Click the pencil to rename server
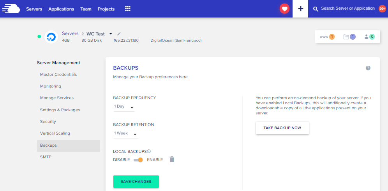Viewport: 388px width, 191px height. [119, 33]
